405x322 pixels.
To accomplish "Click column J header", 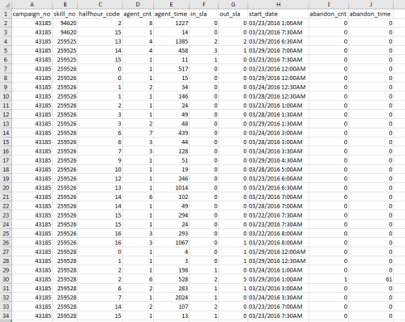I will tap(371, 5).
